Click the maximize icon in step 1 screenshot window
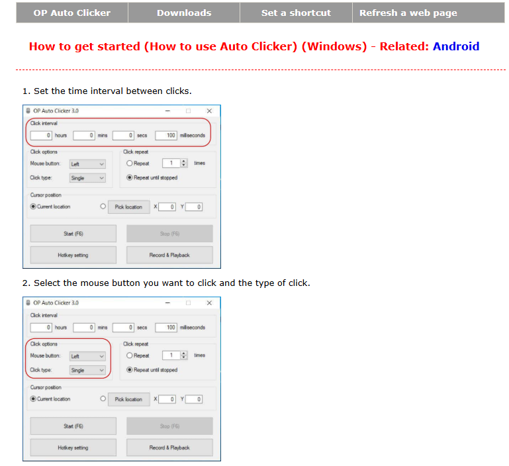Screen dimensions: 509x466 pos(188,111)
